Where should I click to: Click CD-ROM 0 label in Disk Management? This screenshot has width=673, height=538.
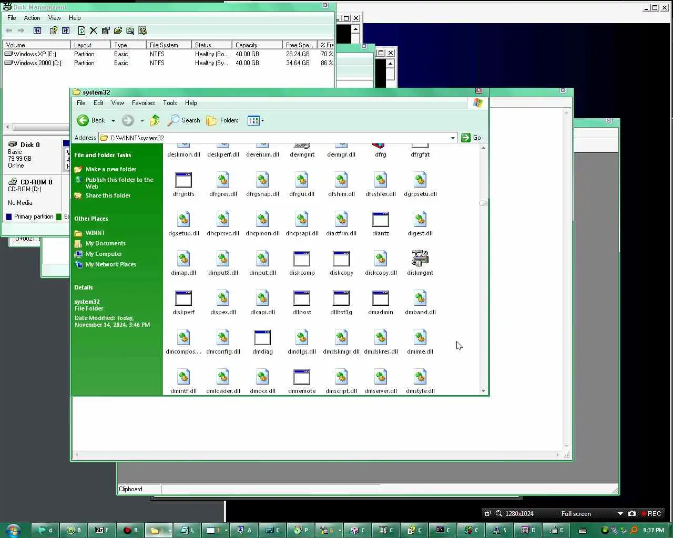[x=36, y=182]
